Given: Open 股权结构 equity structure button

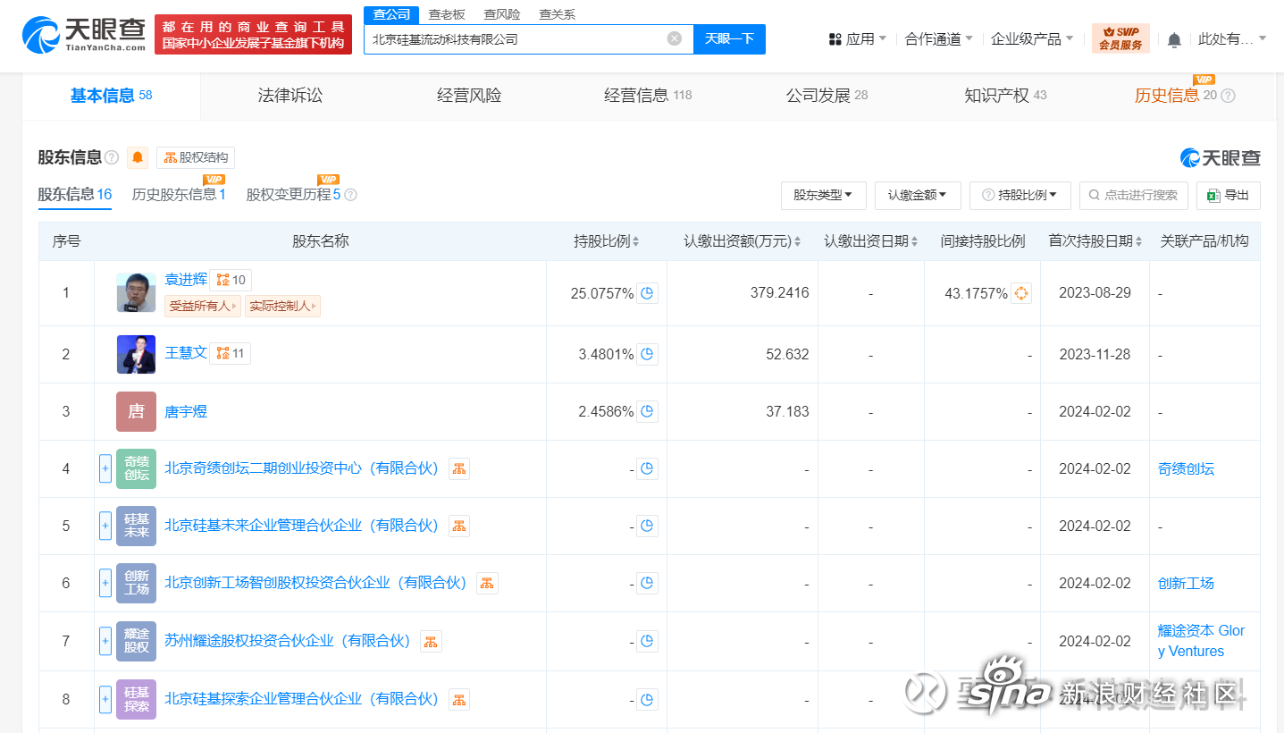Looking at the screenshot, I should click(x=196, y=157).
